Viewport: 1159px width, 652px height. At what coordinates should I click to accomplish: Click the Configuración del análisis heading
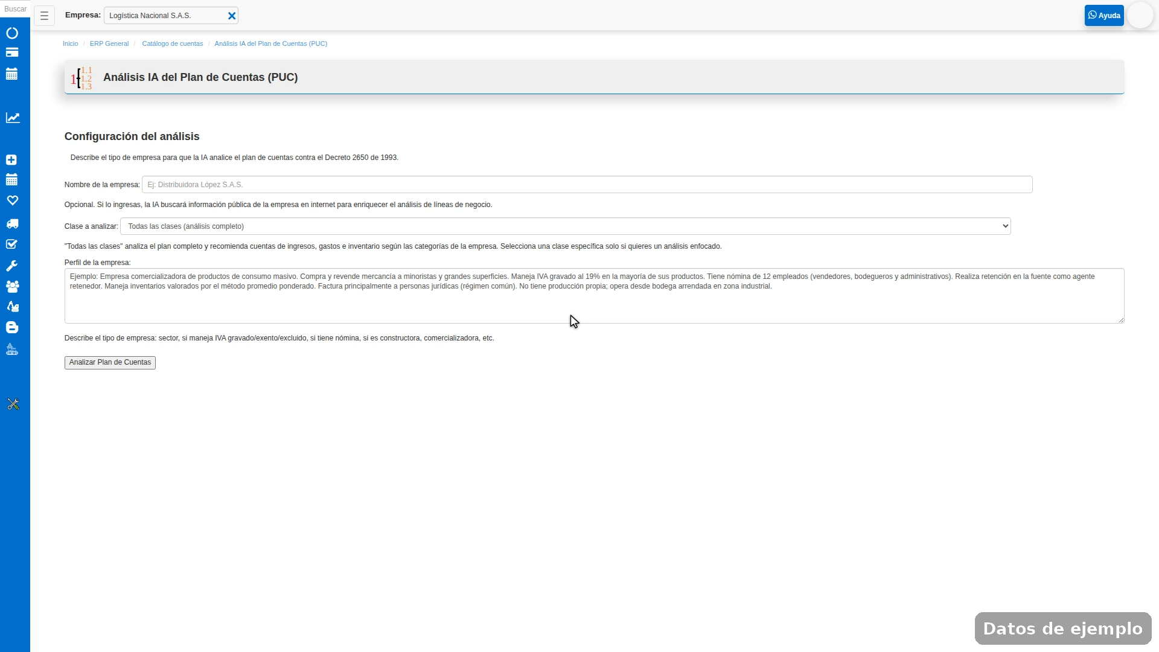(132, 136)
